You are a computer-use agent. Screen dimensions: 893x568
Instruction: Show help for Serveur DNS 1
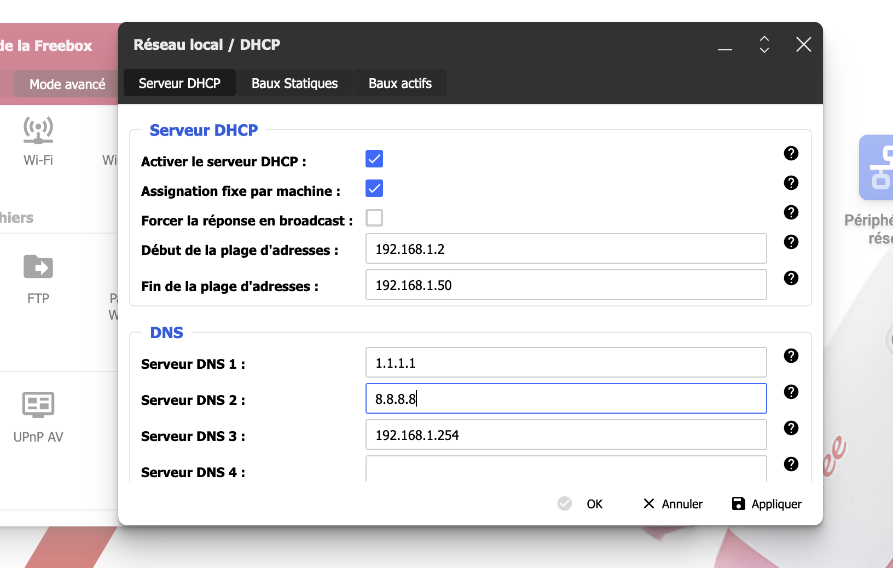(791, 356)
